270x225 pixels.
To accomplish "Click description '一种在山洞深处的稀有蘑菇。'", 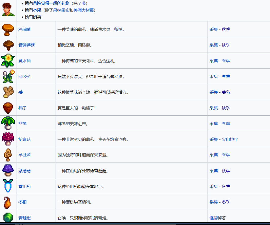I will tap(83, 171).
